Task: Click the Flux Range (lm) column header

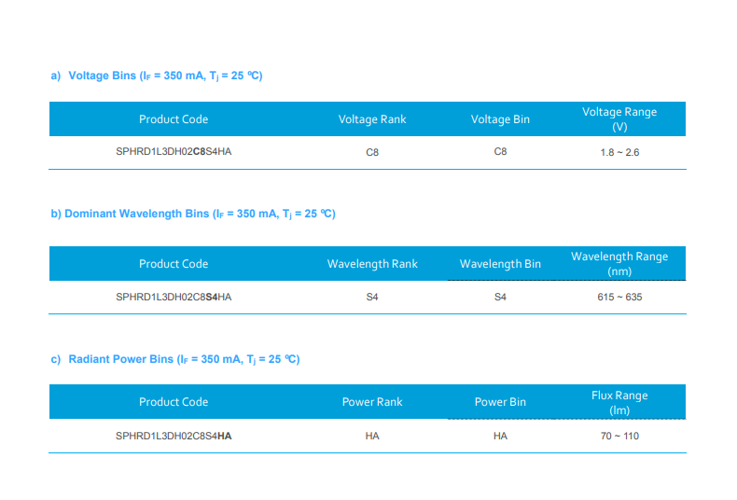Action: click(619, 403)
